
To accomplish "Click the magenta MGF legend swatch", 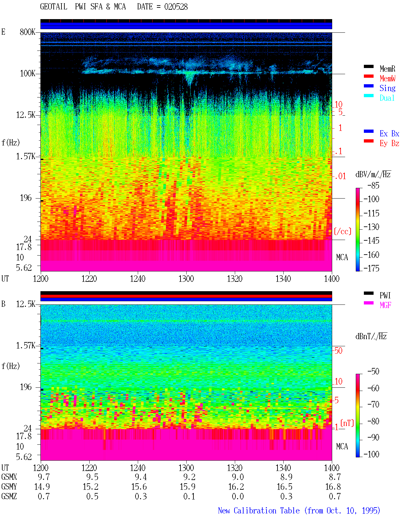I will coord(369,303).
